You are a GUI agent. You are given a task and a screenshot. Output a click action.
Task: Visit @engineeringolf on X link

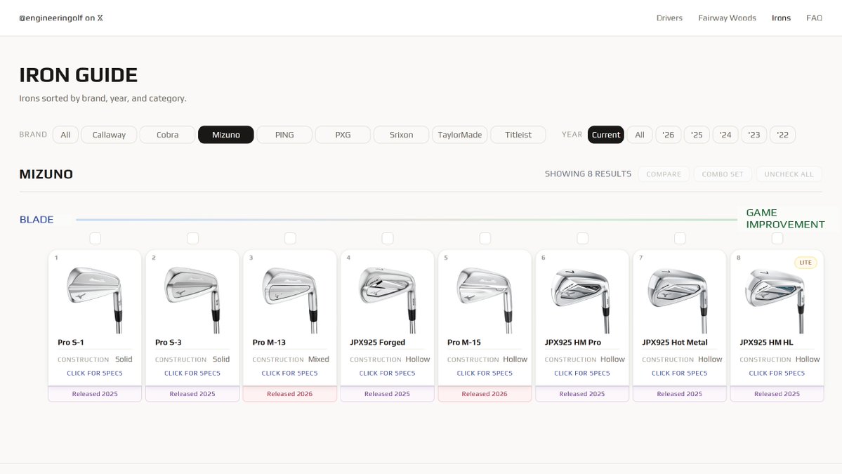(x=60, y=18)
